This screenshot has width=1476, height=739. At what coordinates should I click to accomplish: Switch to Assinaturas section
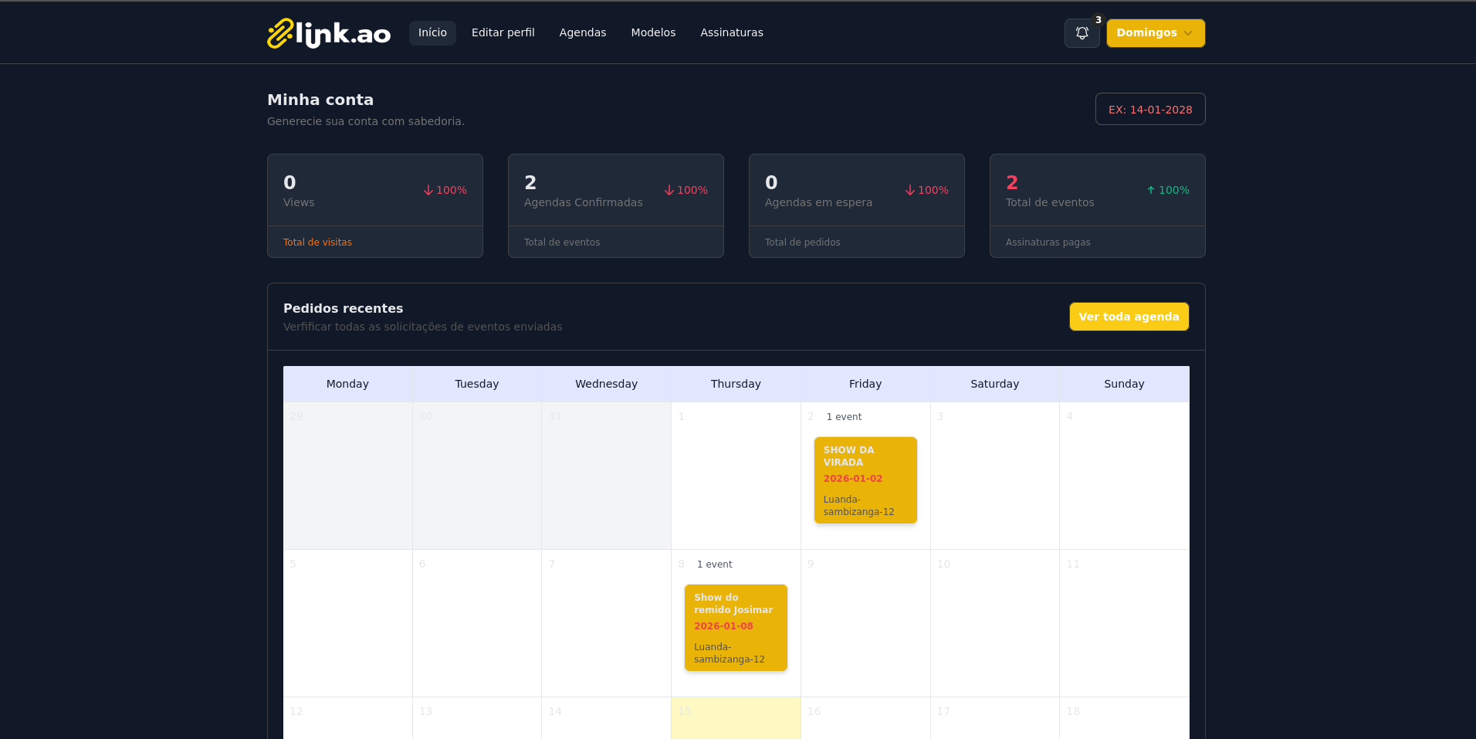tap(731, 32)
